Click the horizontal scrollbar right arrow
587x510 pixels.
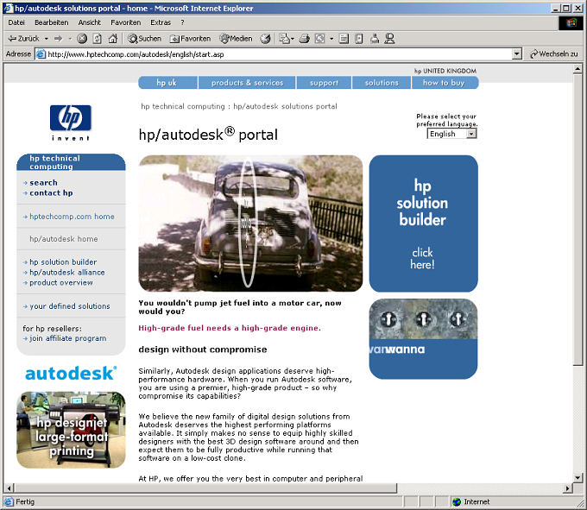tap(568, 488)
